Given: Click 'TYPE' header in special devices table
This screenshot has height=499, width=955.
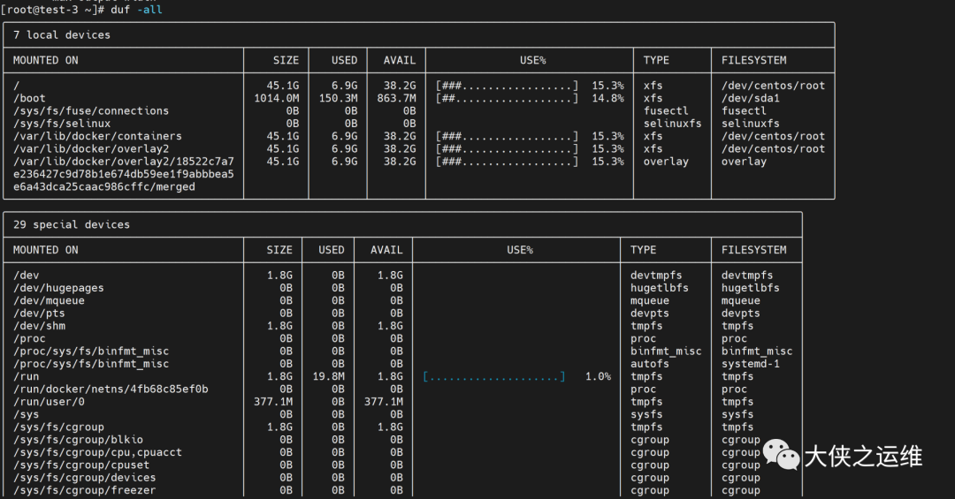Looking at the screenshot, I should click(x=643, y=250).
